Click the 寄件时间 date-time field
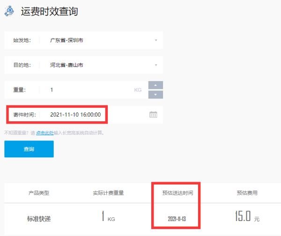This screenshot has width=281, height=236. click(x=78, y=115)
